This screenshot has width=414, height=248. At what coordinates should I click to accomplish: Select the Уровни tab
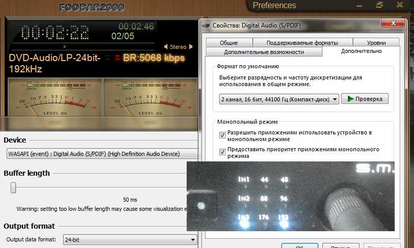point(375,43)
